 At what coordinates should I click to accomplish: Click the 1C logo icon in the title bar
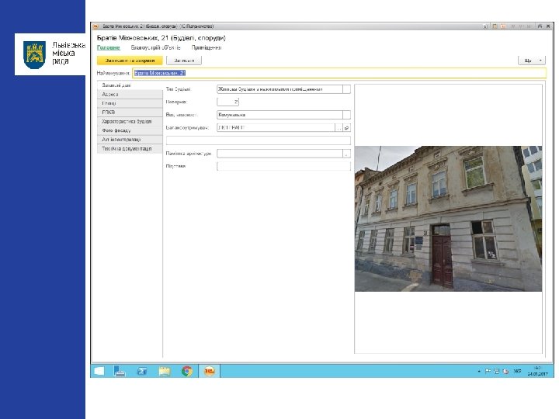[95, 26]
